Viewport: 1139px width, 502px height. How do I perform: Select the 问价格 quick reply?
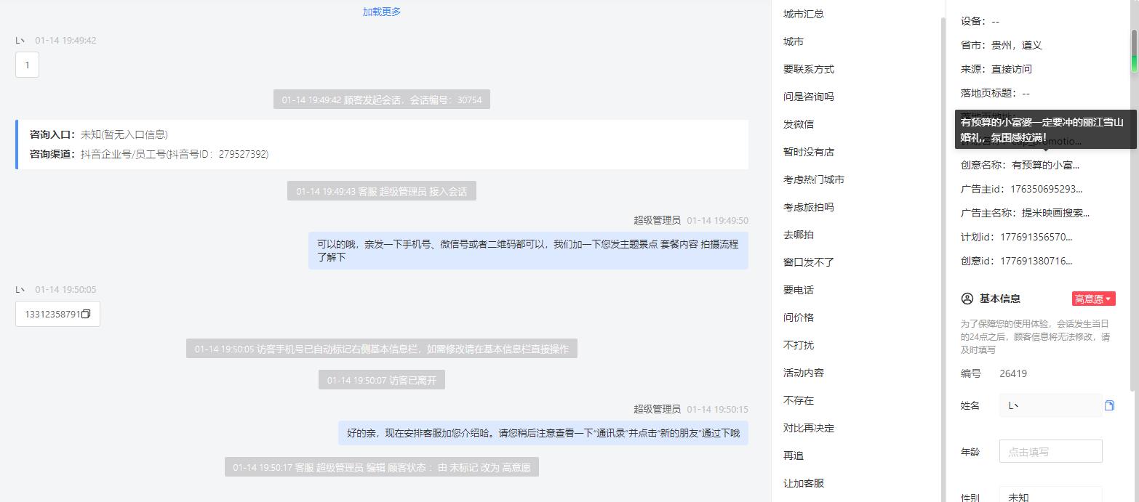click(x=799, y=317)
